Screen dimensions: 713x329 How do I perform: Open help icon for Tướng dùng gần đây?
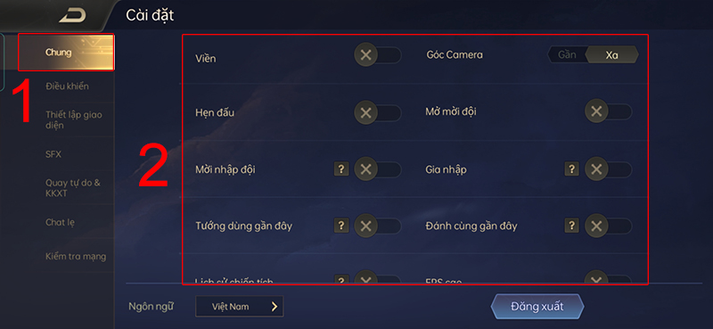tap(341, 226)
